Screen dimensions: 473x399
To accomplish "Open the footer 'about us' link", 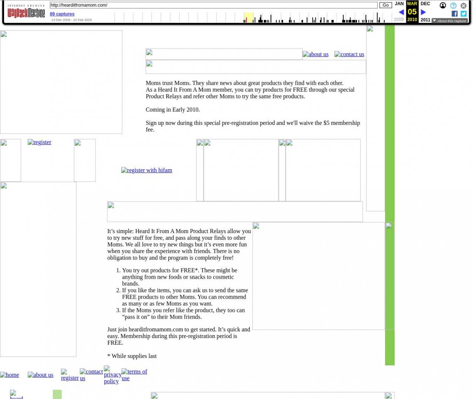I will [x=40, y=375].
